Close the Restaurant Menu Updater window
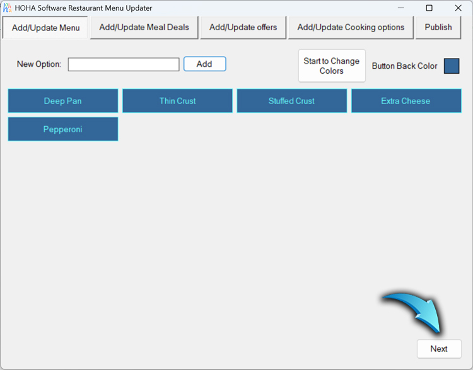 click(458, 8)
